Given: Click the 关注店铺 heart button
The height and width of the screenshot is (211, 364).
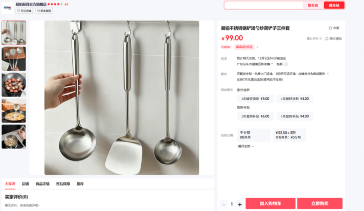Looking at the screenshot, I should pyautogui.click(x=24, y=10).
